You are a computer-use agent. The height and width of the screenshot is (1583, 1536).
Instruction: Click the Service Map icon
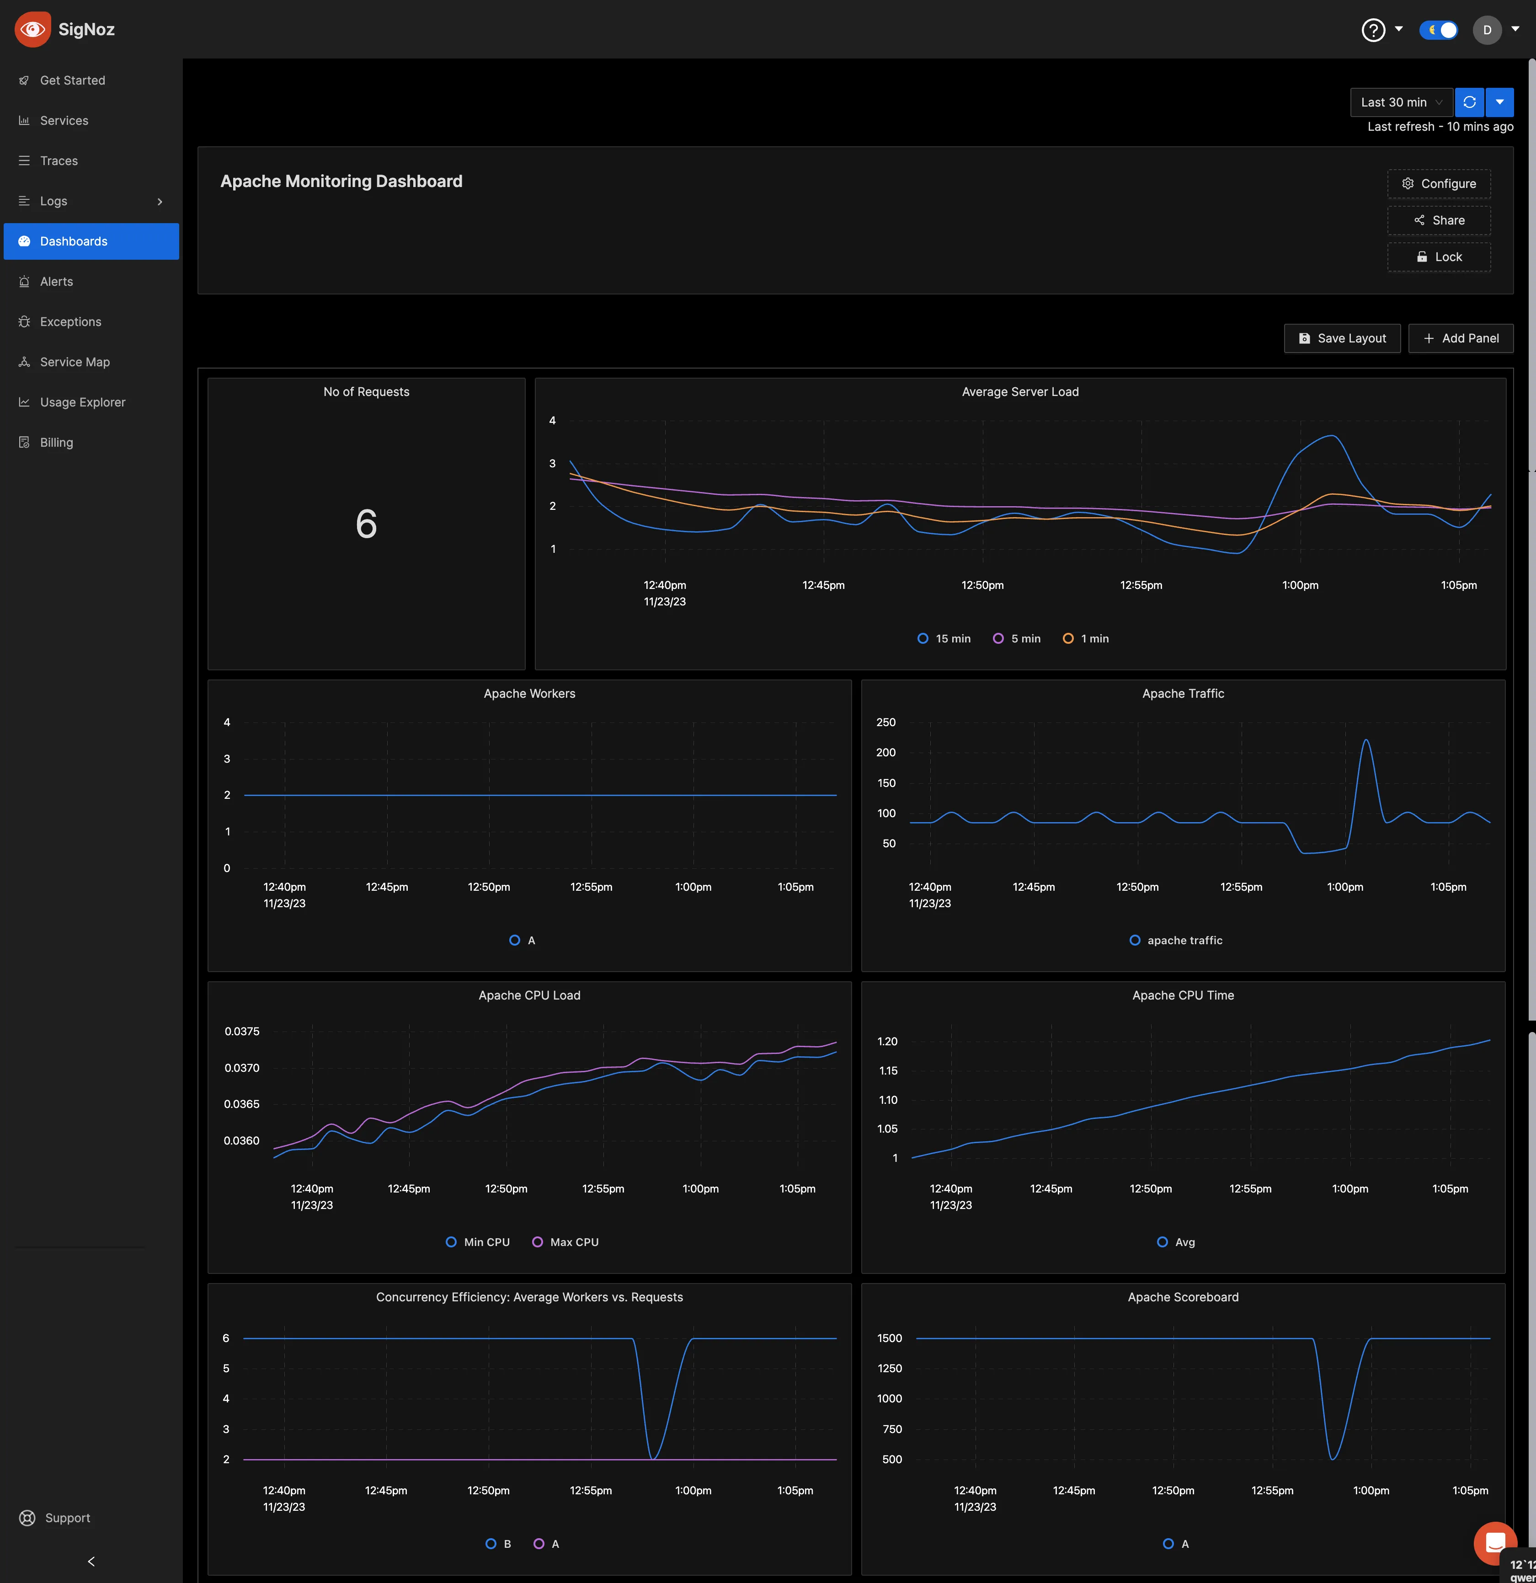pos(24,362)
